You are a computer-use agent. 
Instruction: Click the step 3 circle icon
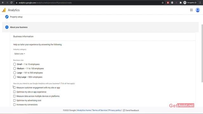(7, 27)
